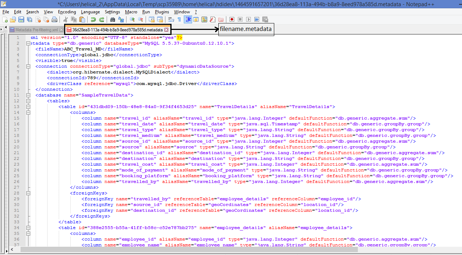Click the Save recorded macro icon
This screenshot has height=255, width=462.
click(265, 19)
